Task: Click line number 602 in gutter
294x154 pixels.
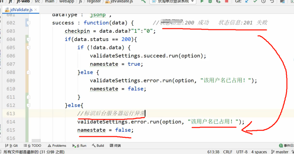Action: [11, 23]
